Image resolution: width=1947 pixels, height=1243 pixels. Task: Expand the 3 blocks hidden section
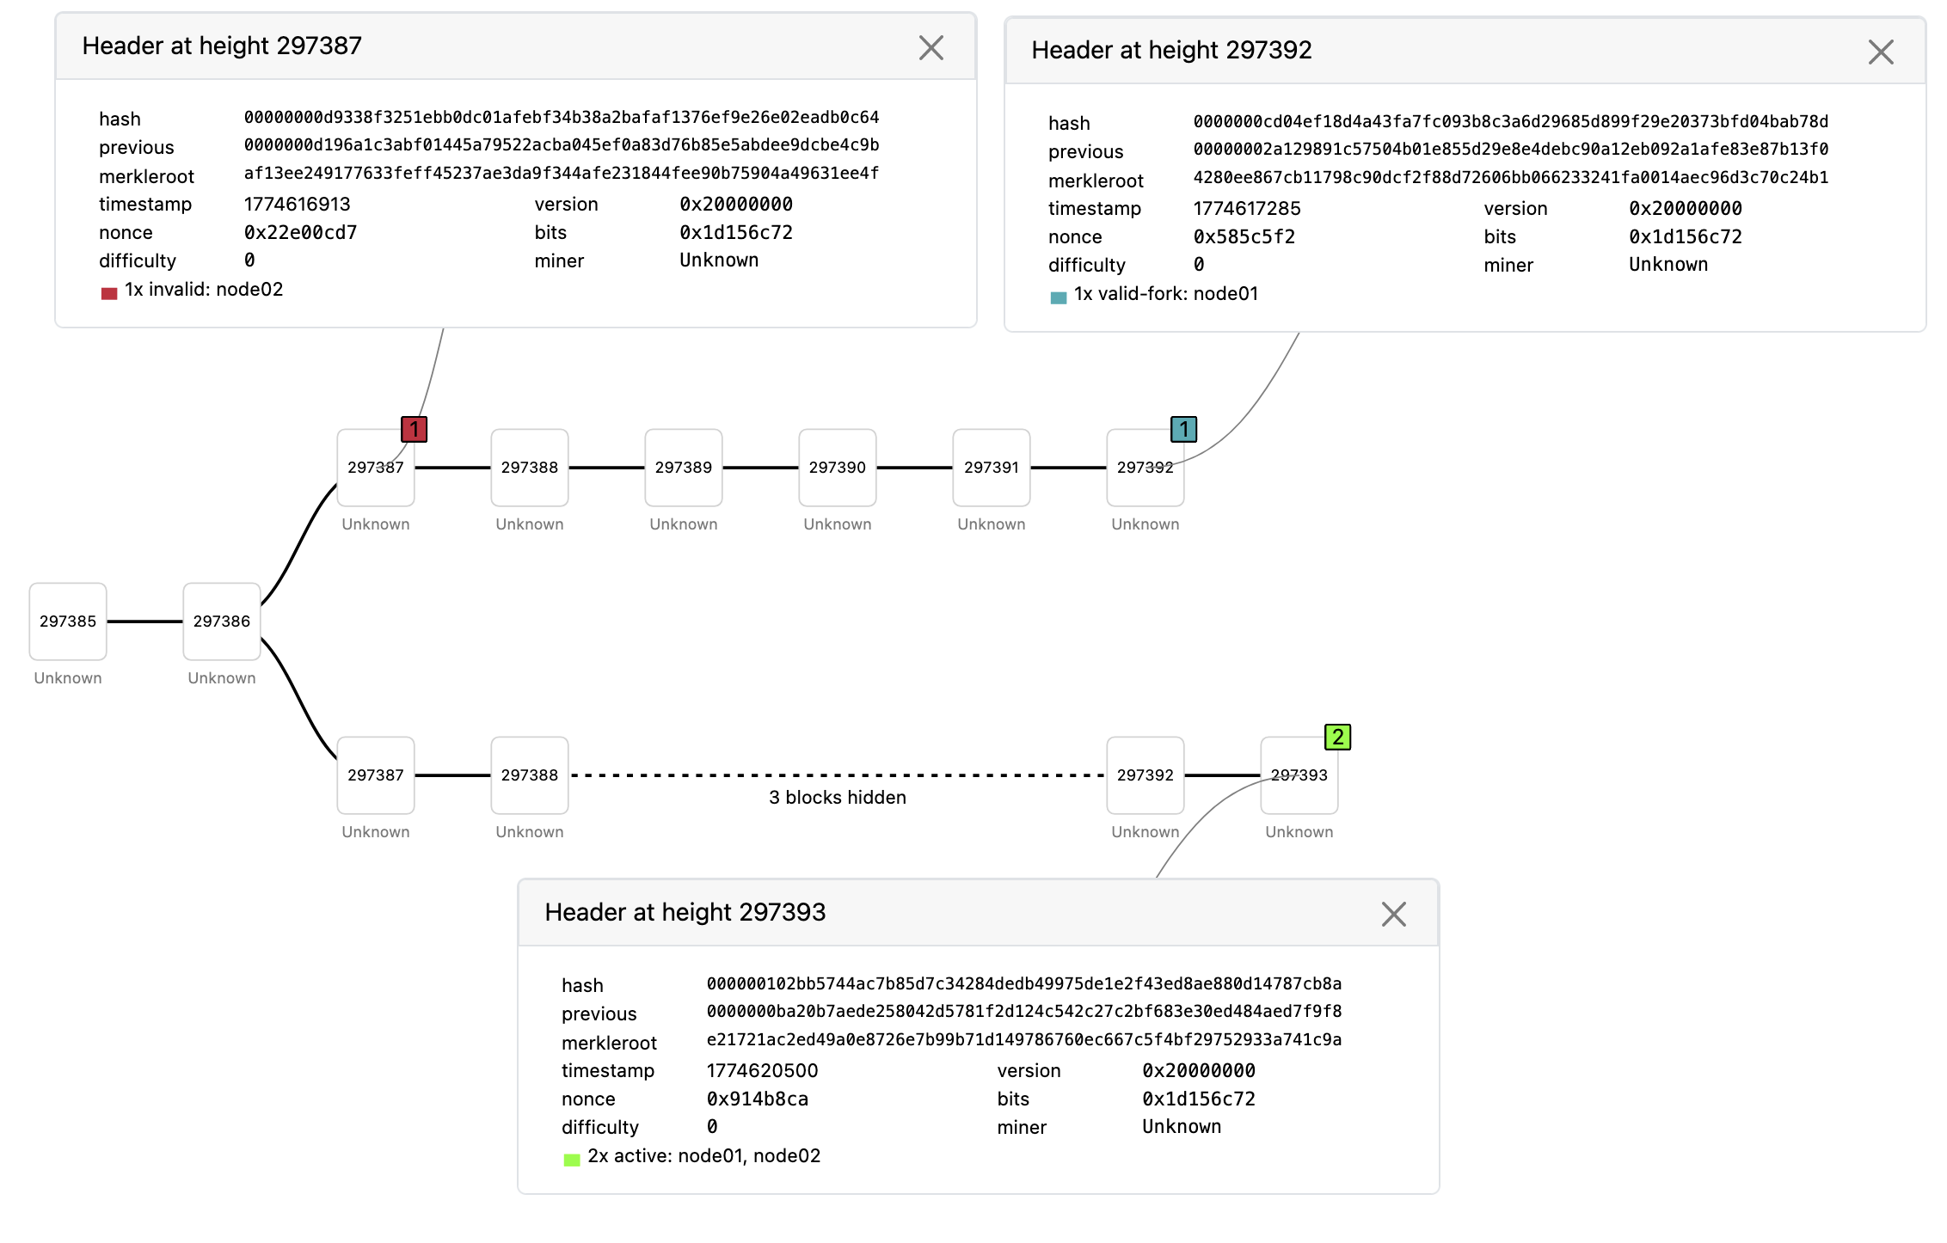838,797
